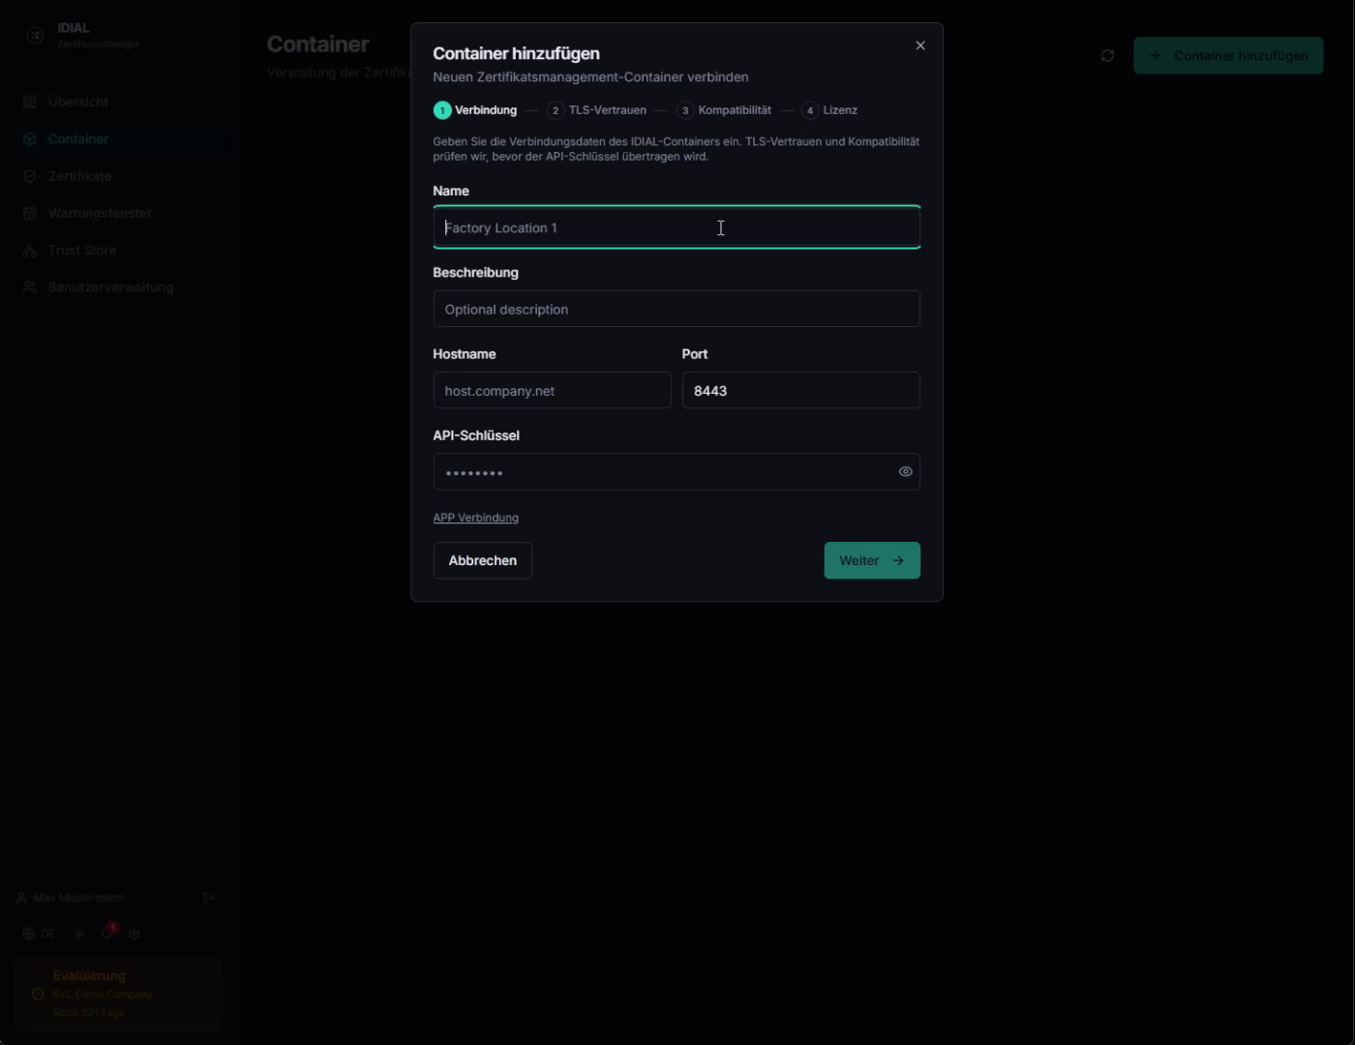
Task: Click the Übersicht grid icon
Action: (x=30, y=102)
